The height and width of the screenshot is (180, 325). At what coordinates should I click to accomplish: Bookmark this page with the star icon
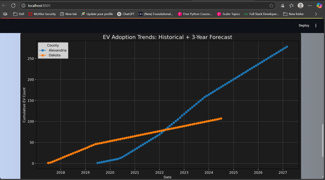(271, 5)
